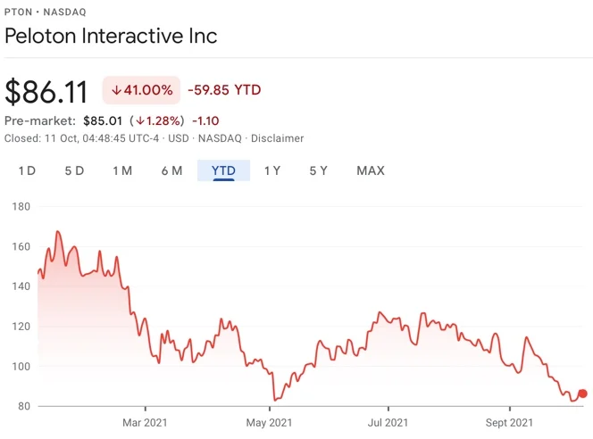Click the Sept 2021 axis label
This screenshot has height=439, width=593.
(509, 423)
